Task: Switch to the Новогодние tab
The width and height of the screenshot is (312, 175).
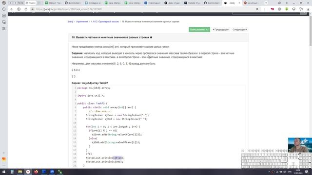Action: point(153,3)
